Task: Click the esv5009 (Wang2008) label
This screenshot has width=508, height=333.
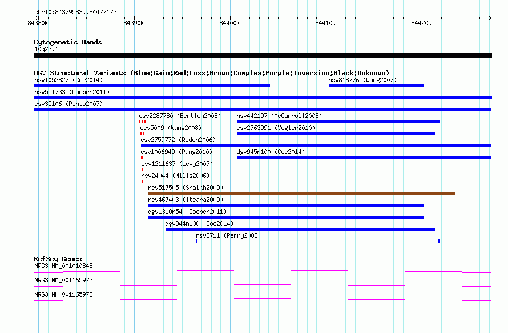Action: tap(171, 128)
